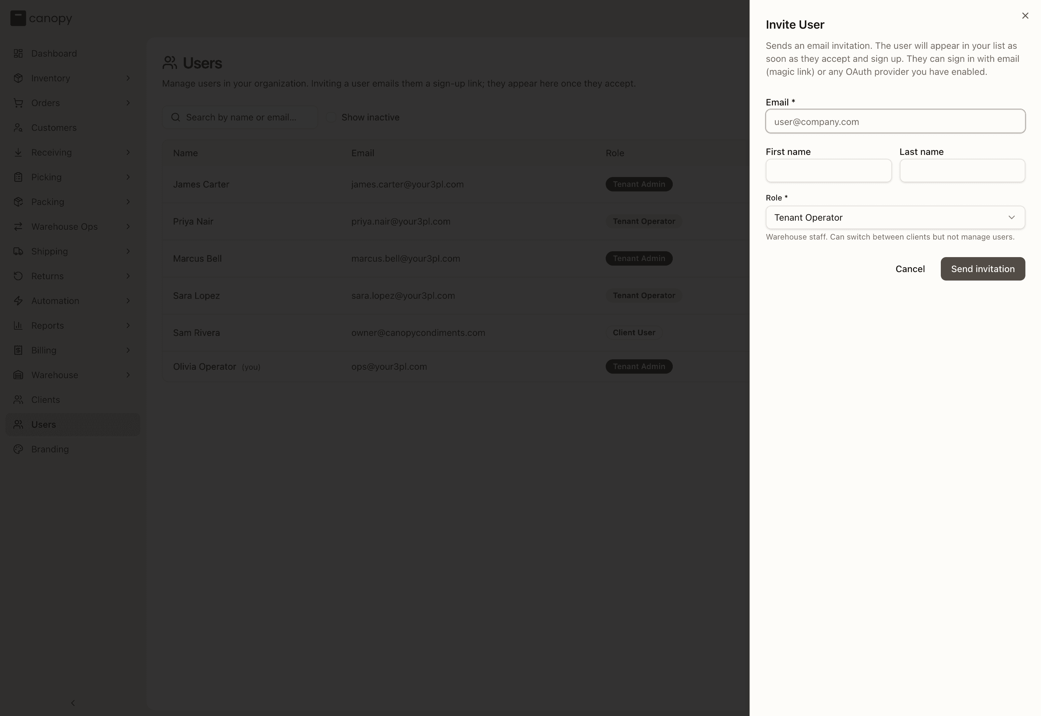Click the Customers person icon
This screenshot has height=716, width=1041.
(18, 128)
